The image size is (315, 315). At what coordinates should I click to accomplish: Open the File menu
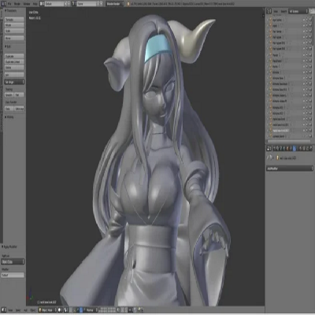point(9,4)
